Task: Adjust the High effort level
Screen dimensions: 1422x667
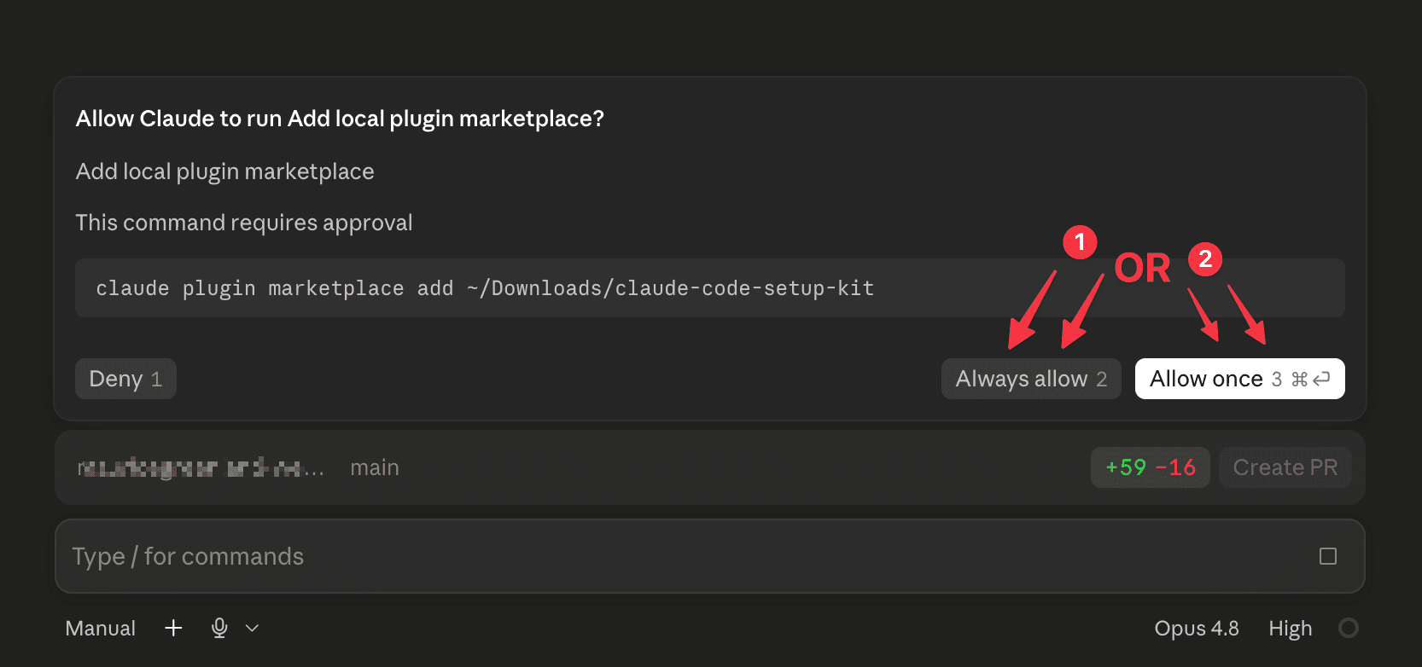Action: point(1290,629)
